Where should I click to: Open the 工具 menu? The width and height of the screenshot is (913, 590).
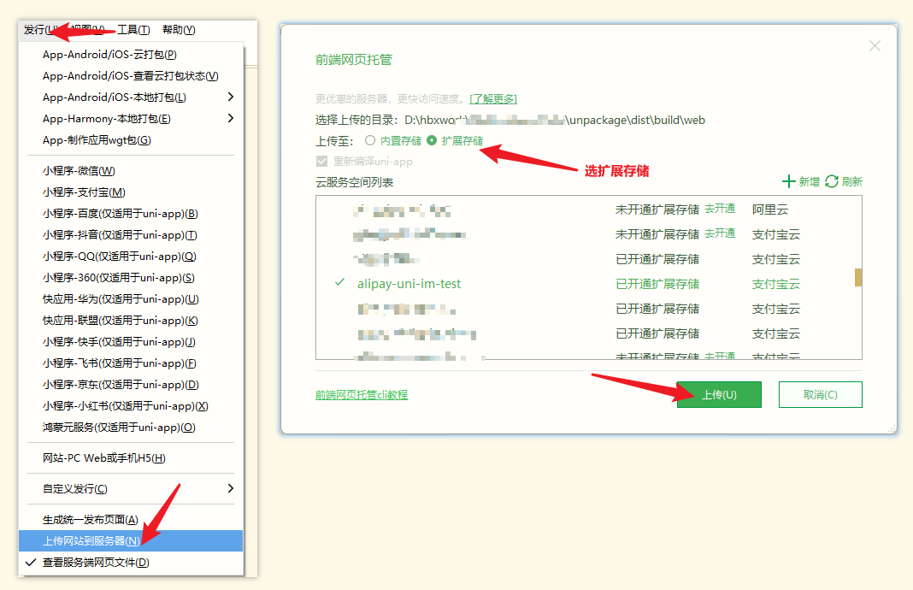133,30
